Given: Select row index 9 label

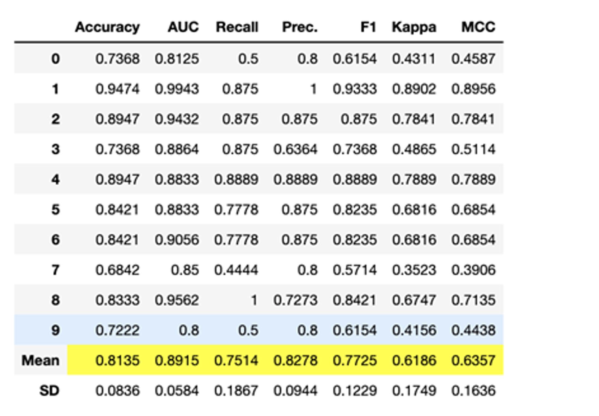Looking at the screenshot, I should [55, 330].
